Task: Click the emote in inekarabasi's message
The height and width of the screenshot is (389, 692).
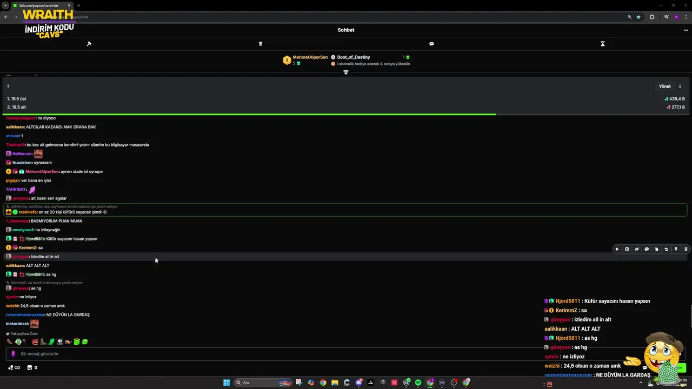Action: click(35, 324)
